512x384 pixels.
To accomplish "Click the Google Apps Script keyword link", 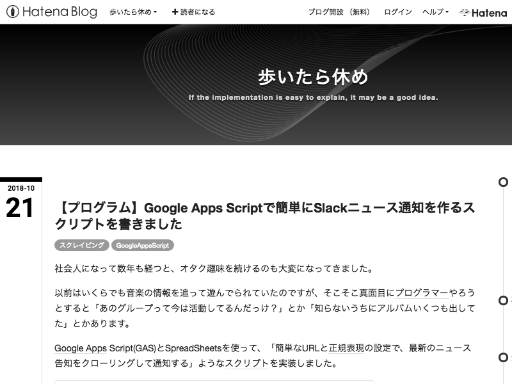I will click(81, 348).
